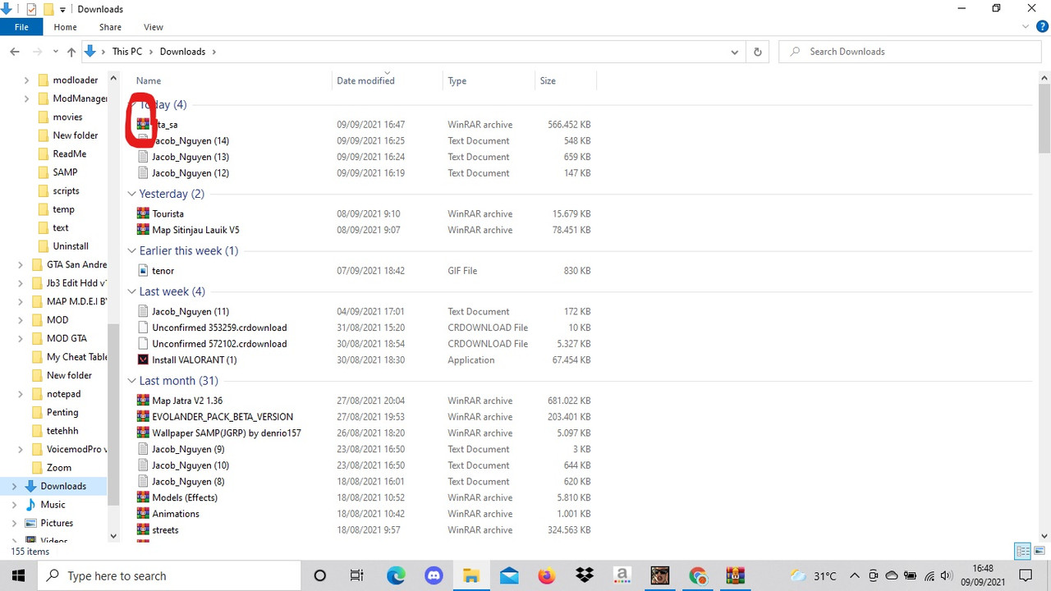
Task: Open the scripts folder in sidebar
Action: pos(66,190)
